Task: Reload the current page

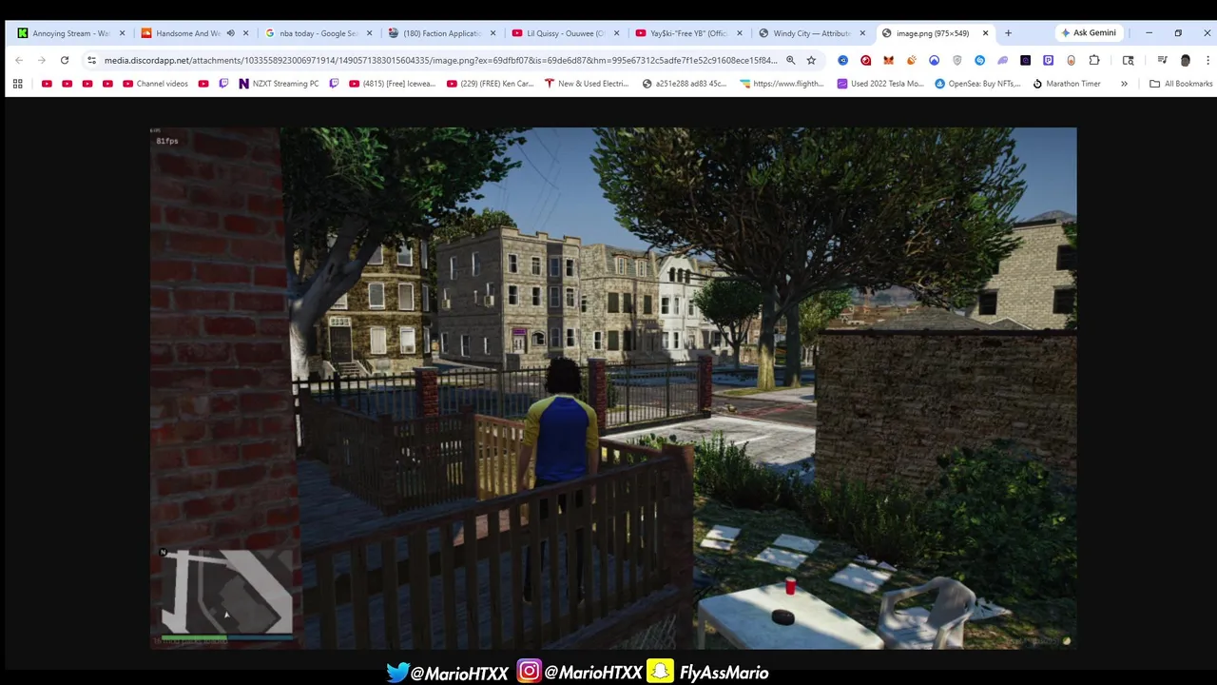Action: pos(65,60)
